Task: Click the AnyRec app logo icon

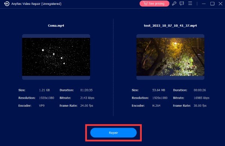Action: click(x=7, y=4)
